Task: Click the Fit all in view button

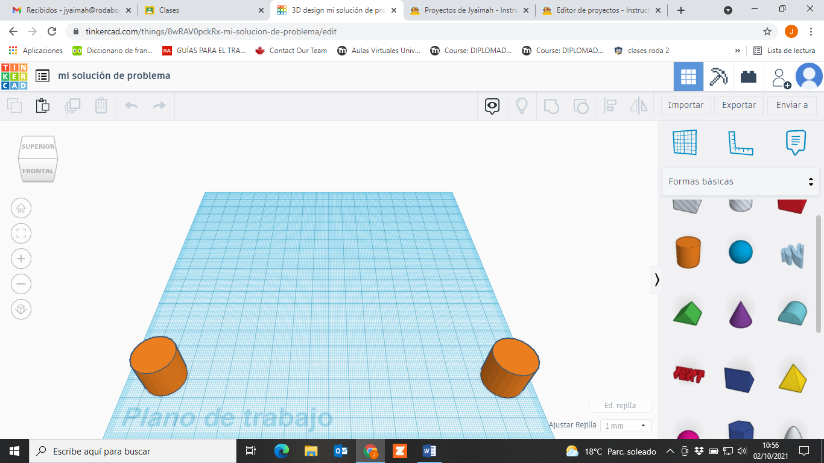Action: 21,234
